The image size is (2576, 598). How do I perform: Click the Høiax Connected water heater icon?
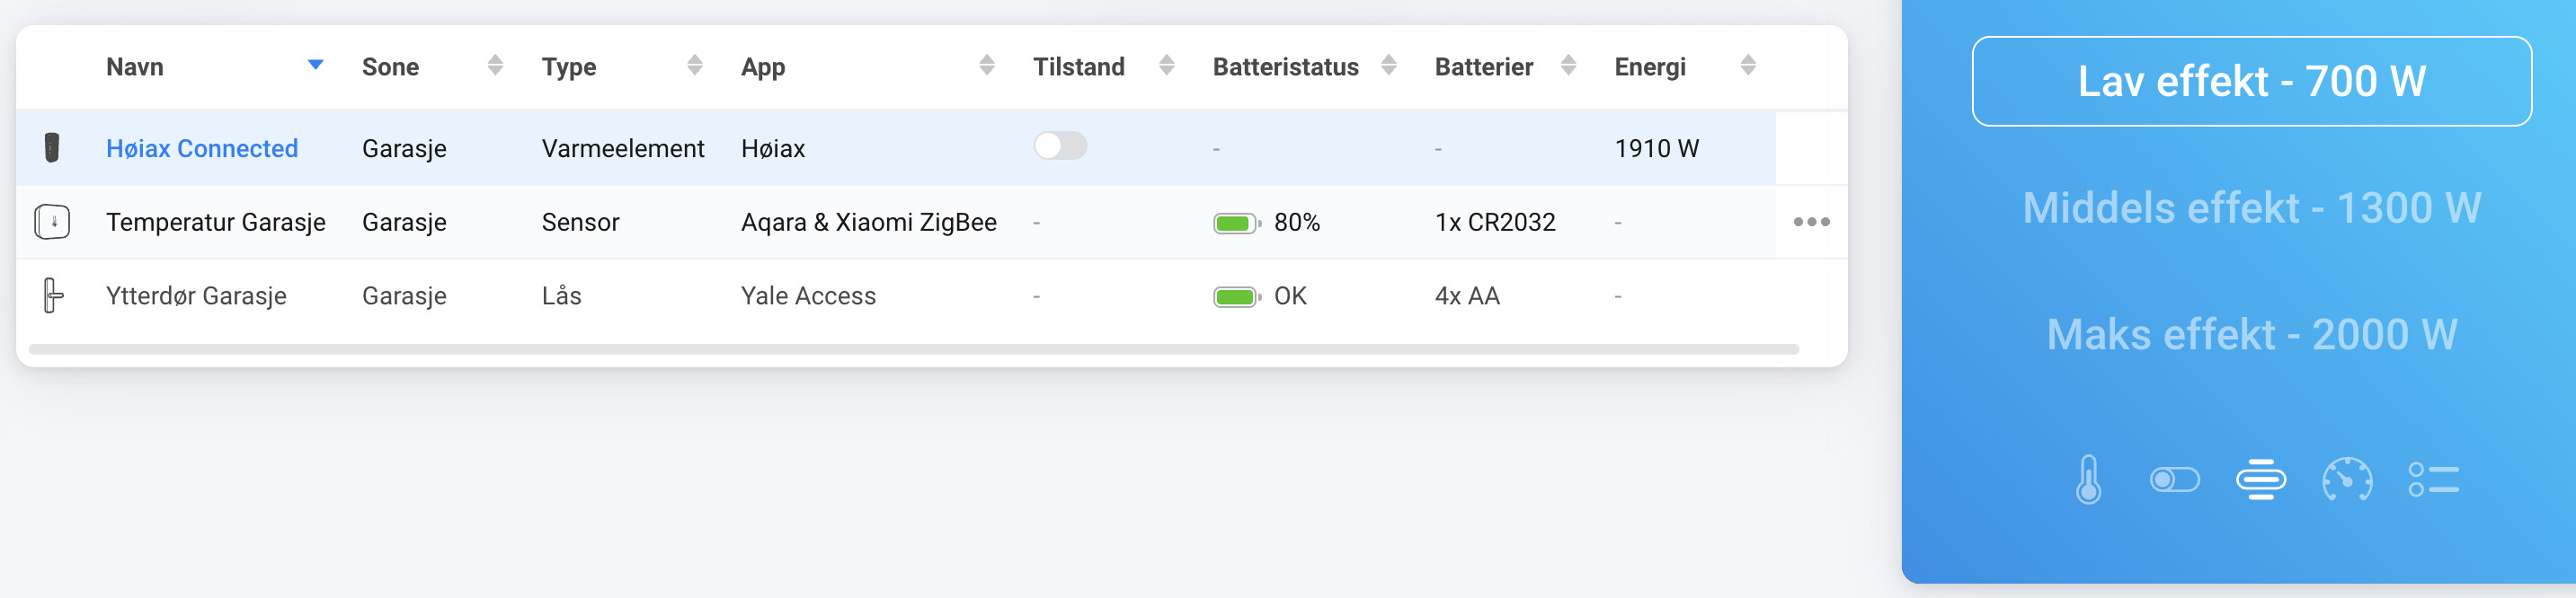pyautogui.click(x=52, y=148)
